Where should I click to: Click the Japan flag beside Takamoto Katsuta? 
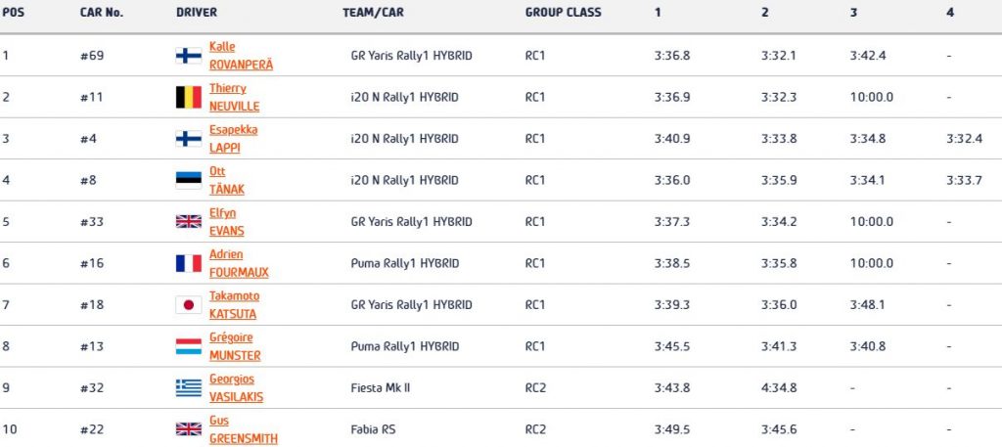(189, 304)
